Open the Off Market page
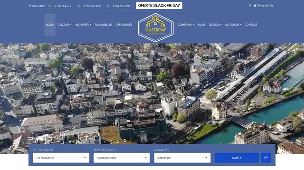Screen dimensions: 304x170 124,25
